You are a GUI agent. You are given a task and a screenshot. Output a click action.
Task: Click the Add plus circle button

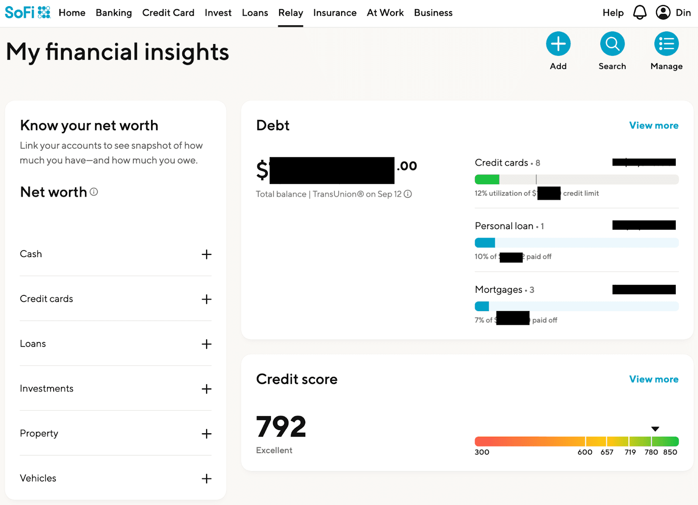click(558, 44)
